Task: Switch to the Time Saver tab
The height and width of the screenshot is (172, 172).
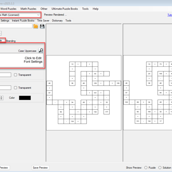Action: 43,21
